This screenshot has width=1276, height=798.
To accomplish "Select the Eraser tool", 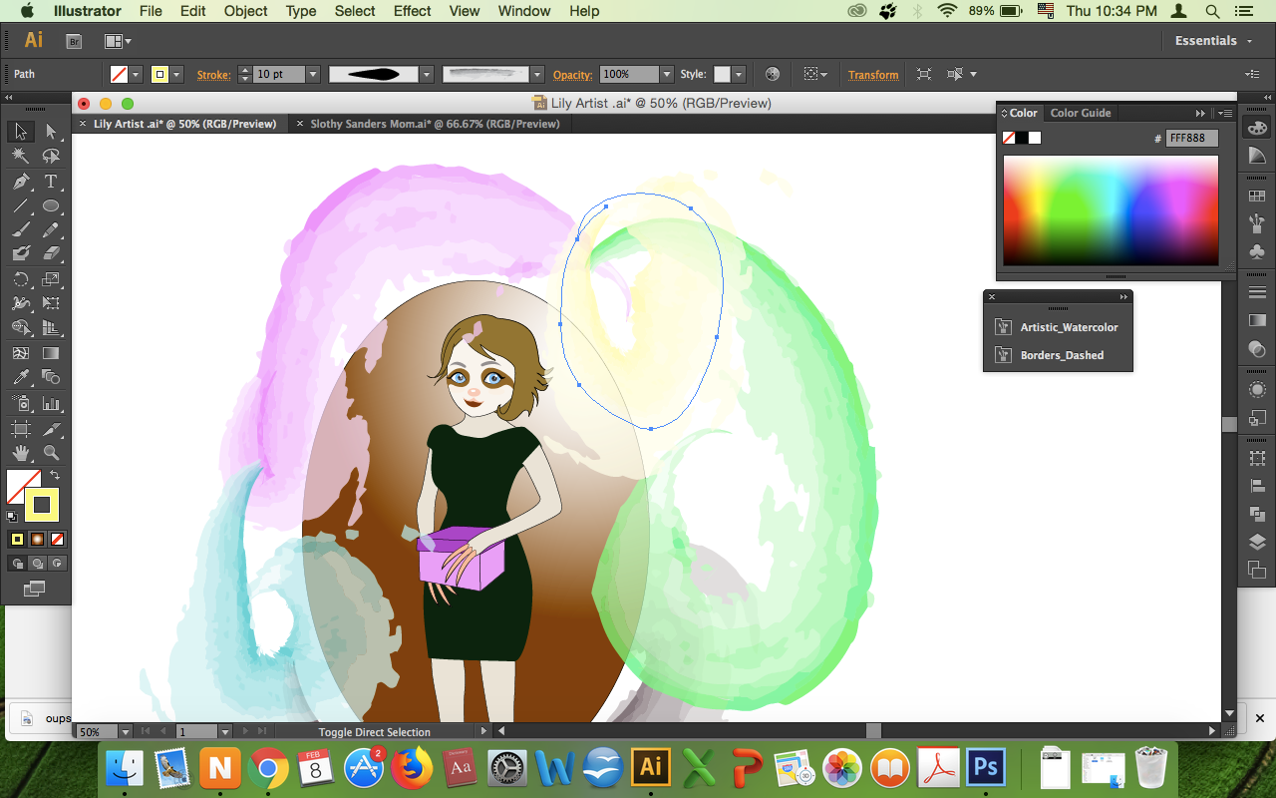I will [51, 254].
